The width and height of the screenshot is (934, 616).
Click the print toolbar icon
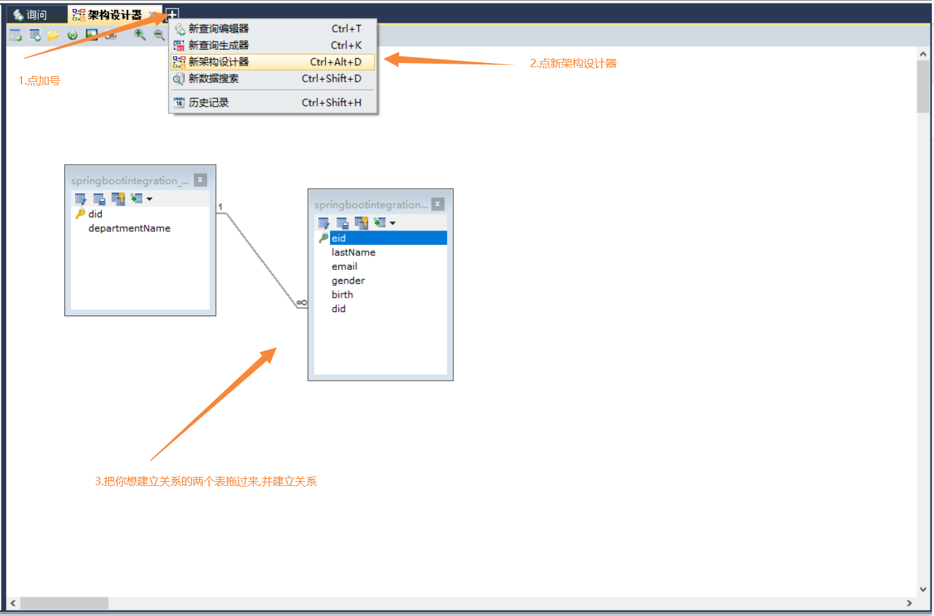pyautogui.click(x=111, y=35)
